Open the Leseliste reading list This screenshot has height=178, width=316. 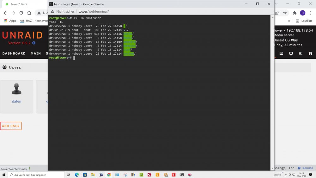304,21
